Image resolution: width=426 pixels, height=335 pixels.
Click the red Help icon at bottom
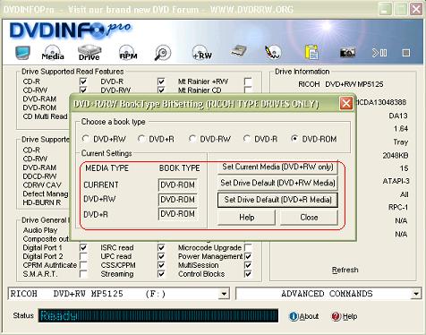(x=336, y=316)
